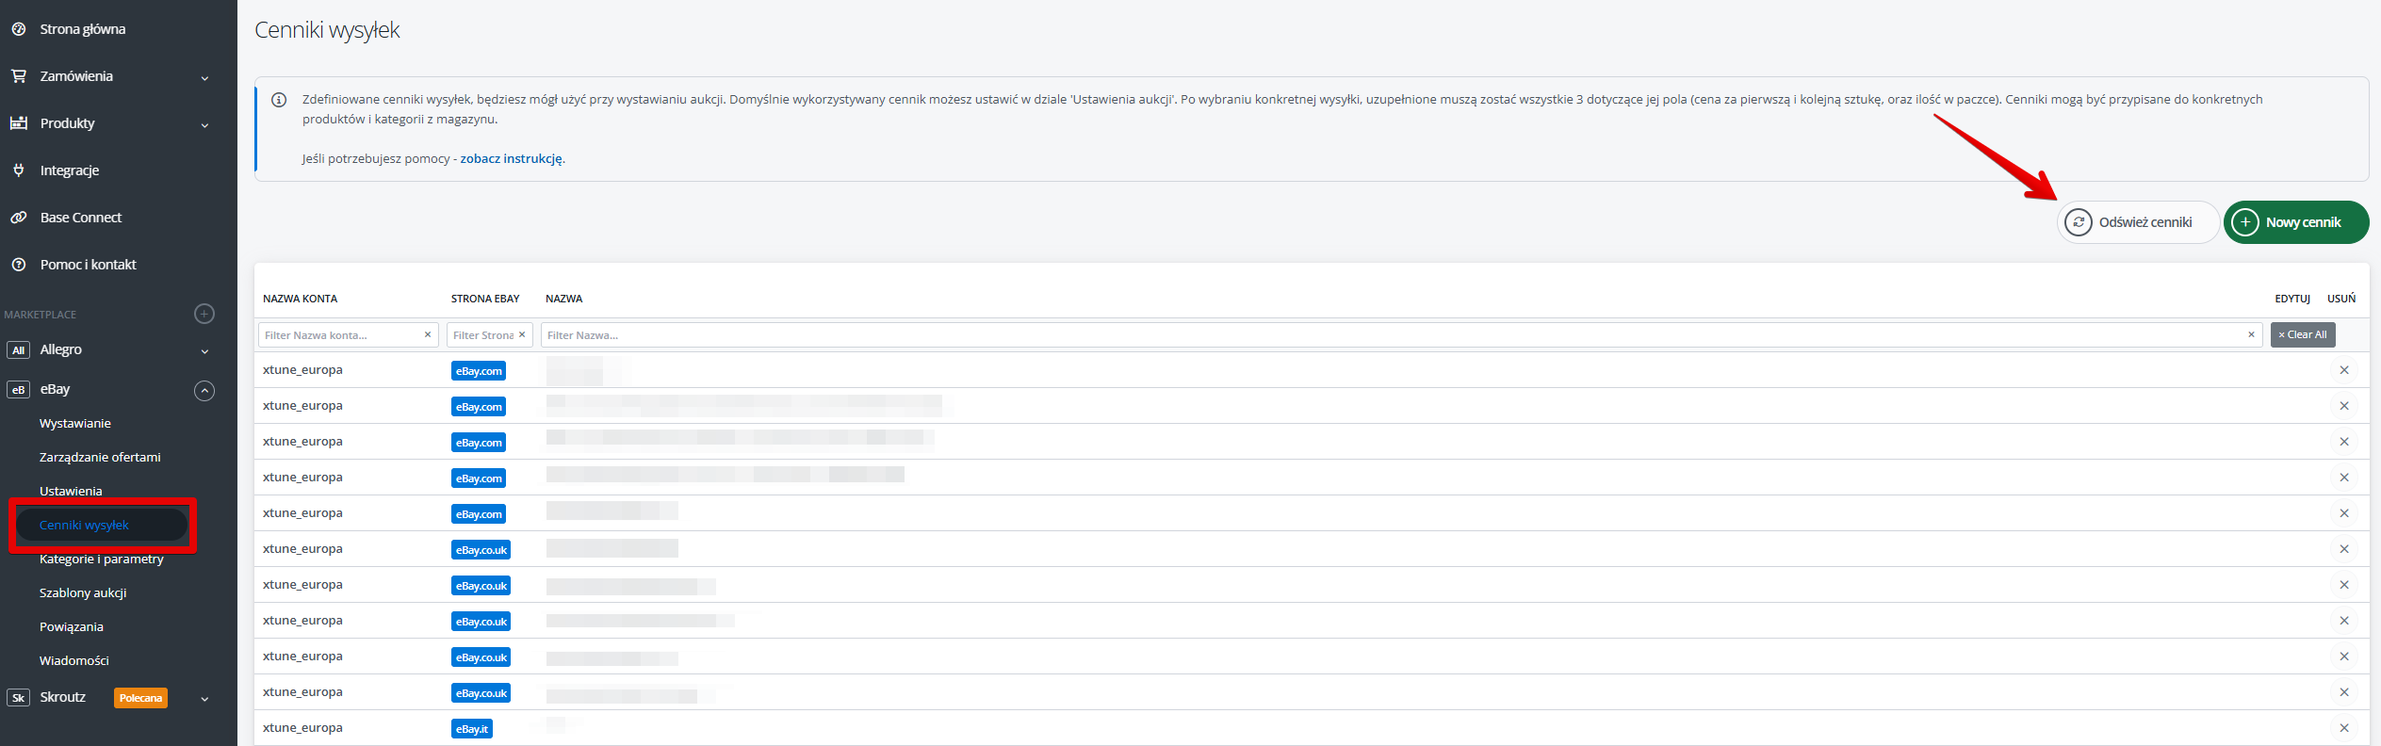The height and width of the screenshot is (746, 2381).
Task: Clear the Filter Nazwa konta field
Action: pyautogui.click(x=428, y=335)
